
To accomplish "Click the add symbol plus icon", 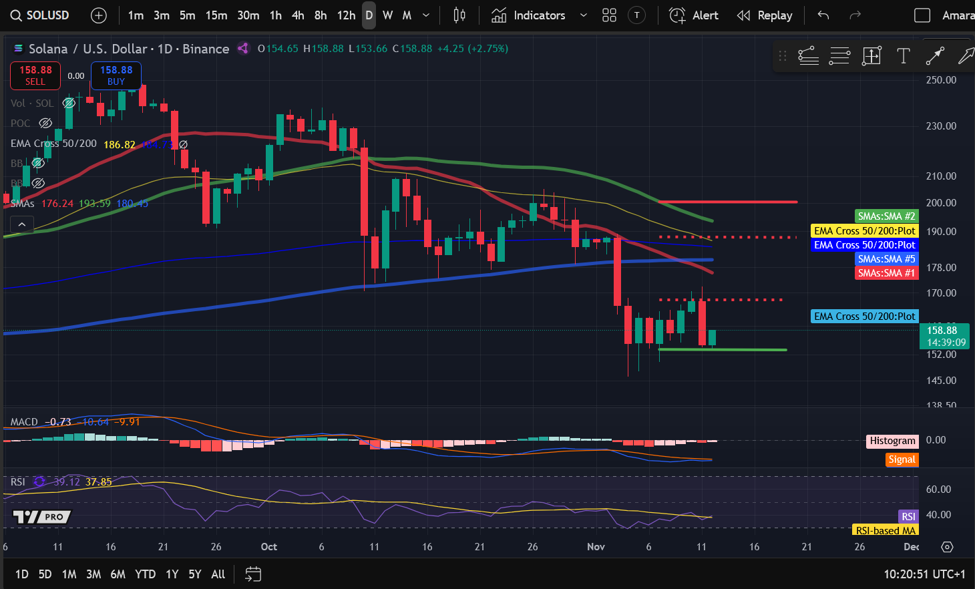I will 99,15.
